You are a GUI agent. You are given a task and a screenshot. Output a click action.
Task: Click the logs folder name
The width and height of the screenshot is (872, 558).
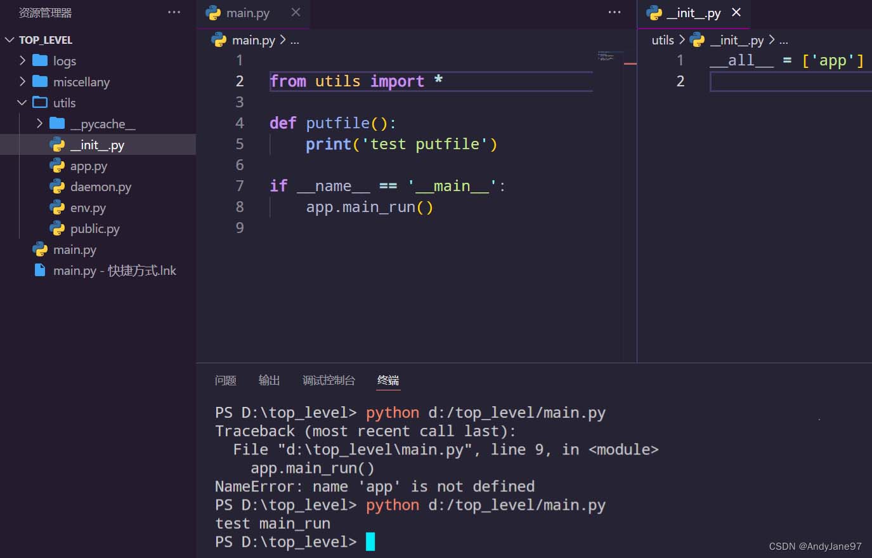point(65,61)
